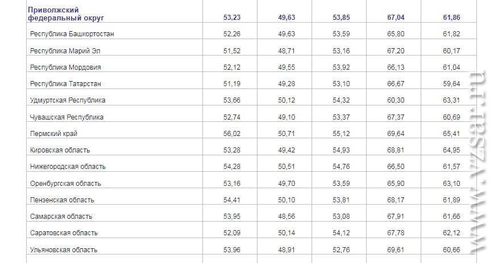
Task: Click the Нижегородская область region name
Action: coord(68,167)
